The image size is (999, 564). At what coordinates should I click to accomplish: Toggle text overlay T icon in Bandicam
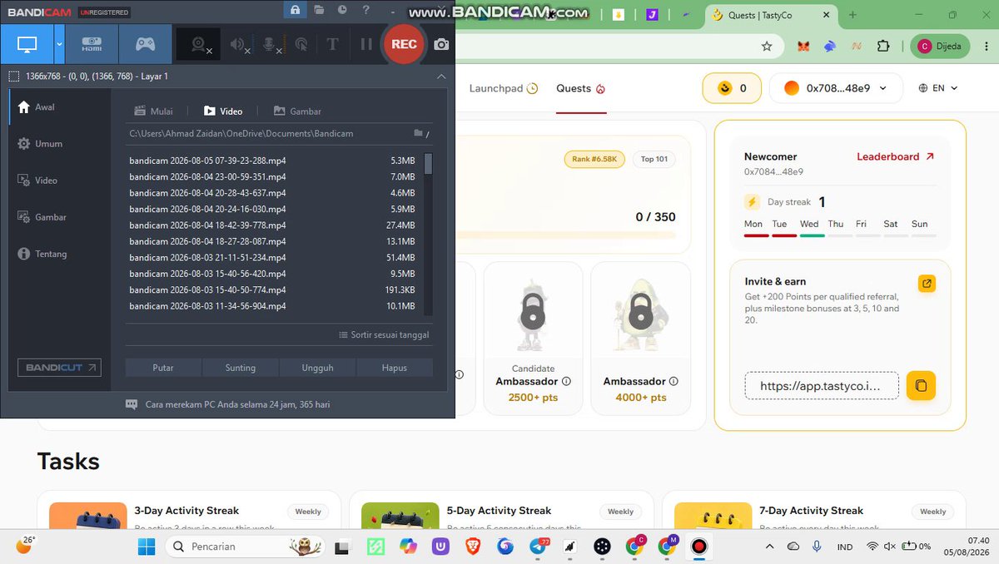(x=331, y=45)
